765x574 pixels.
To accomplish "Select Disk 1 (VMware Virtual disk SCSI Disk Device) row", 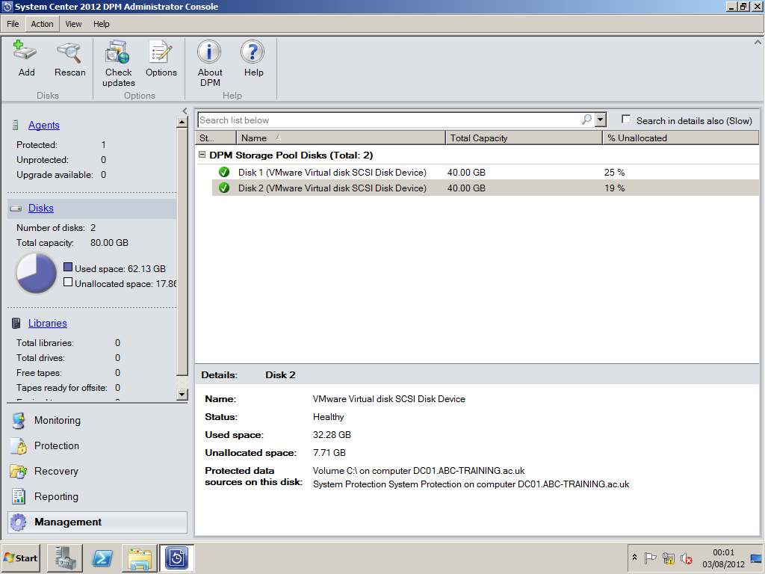I will 486,173.
